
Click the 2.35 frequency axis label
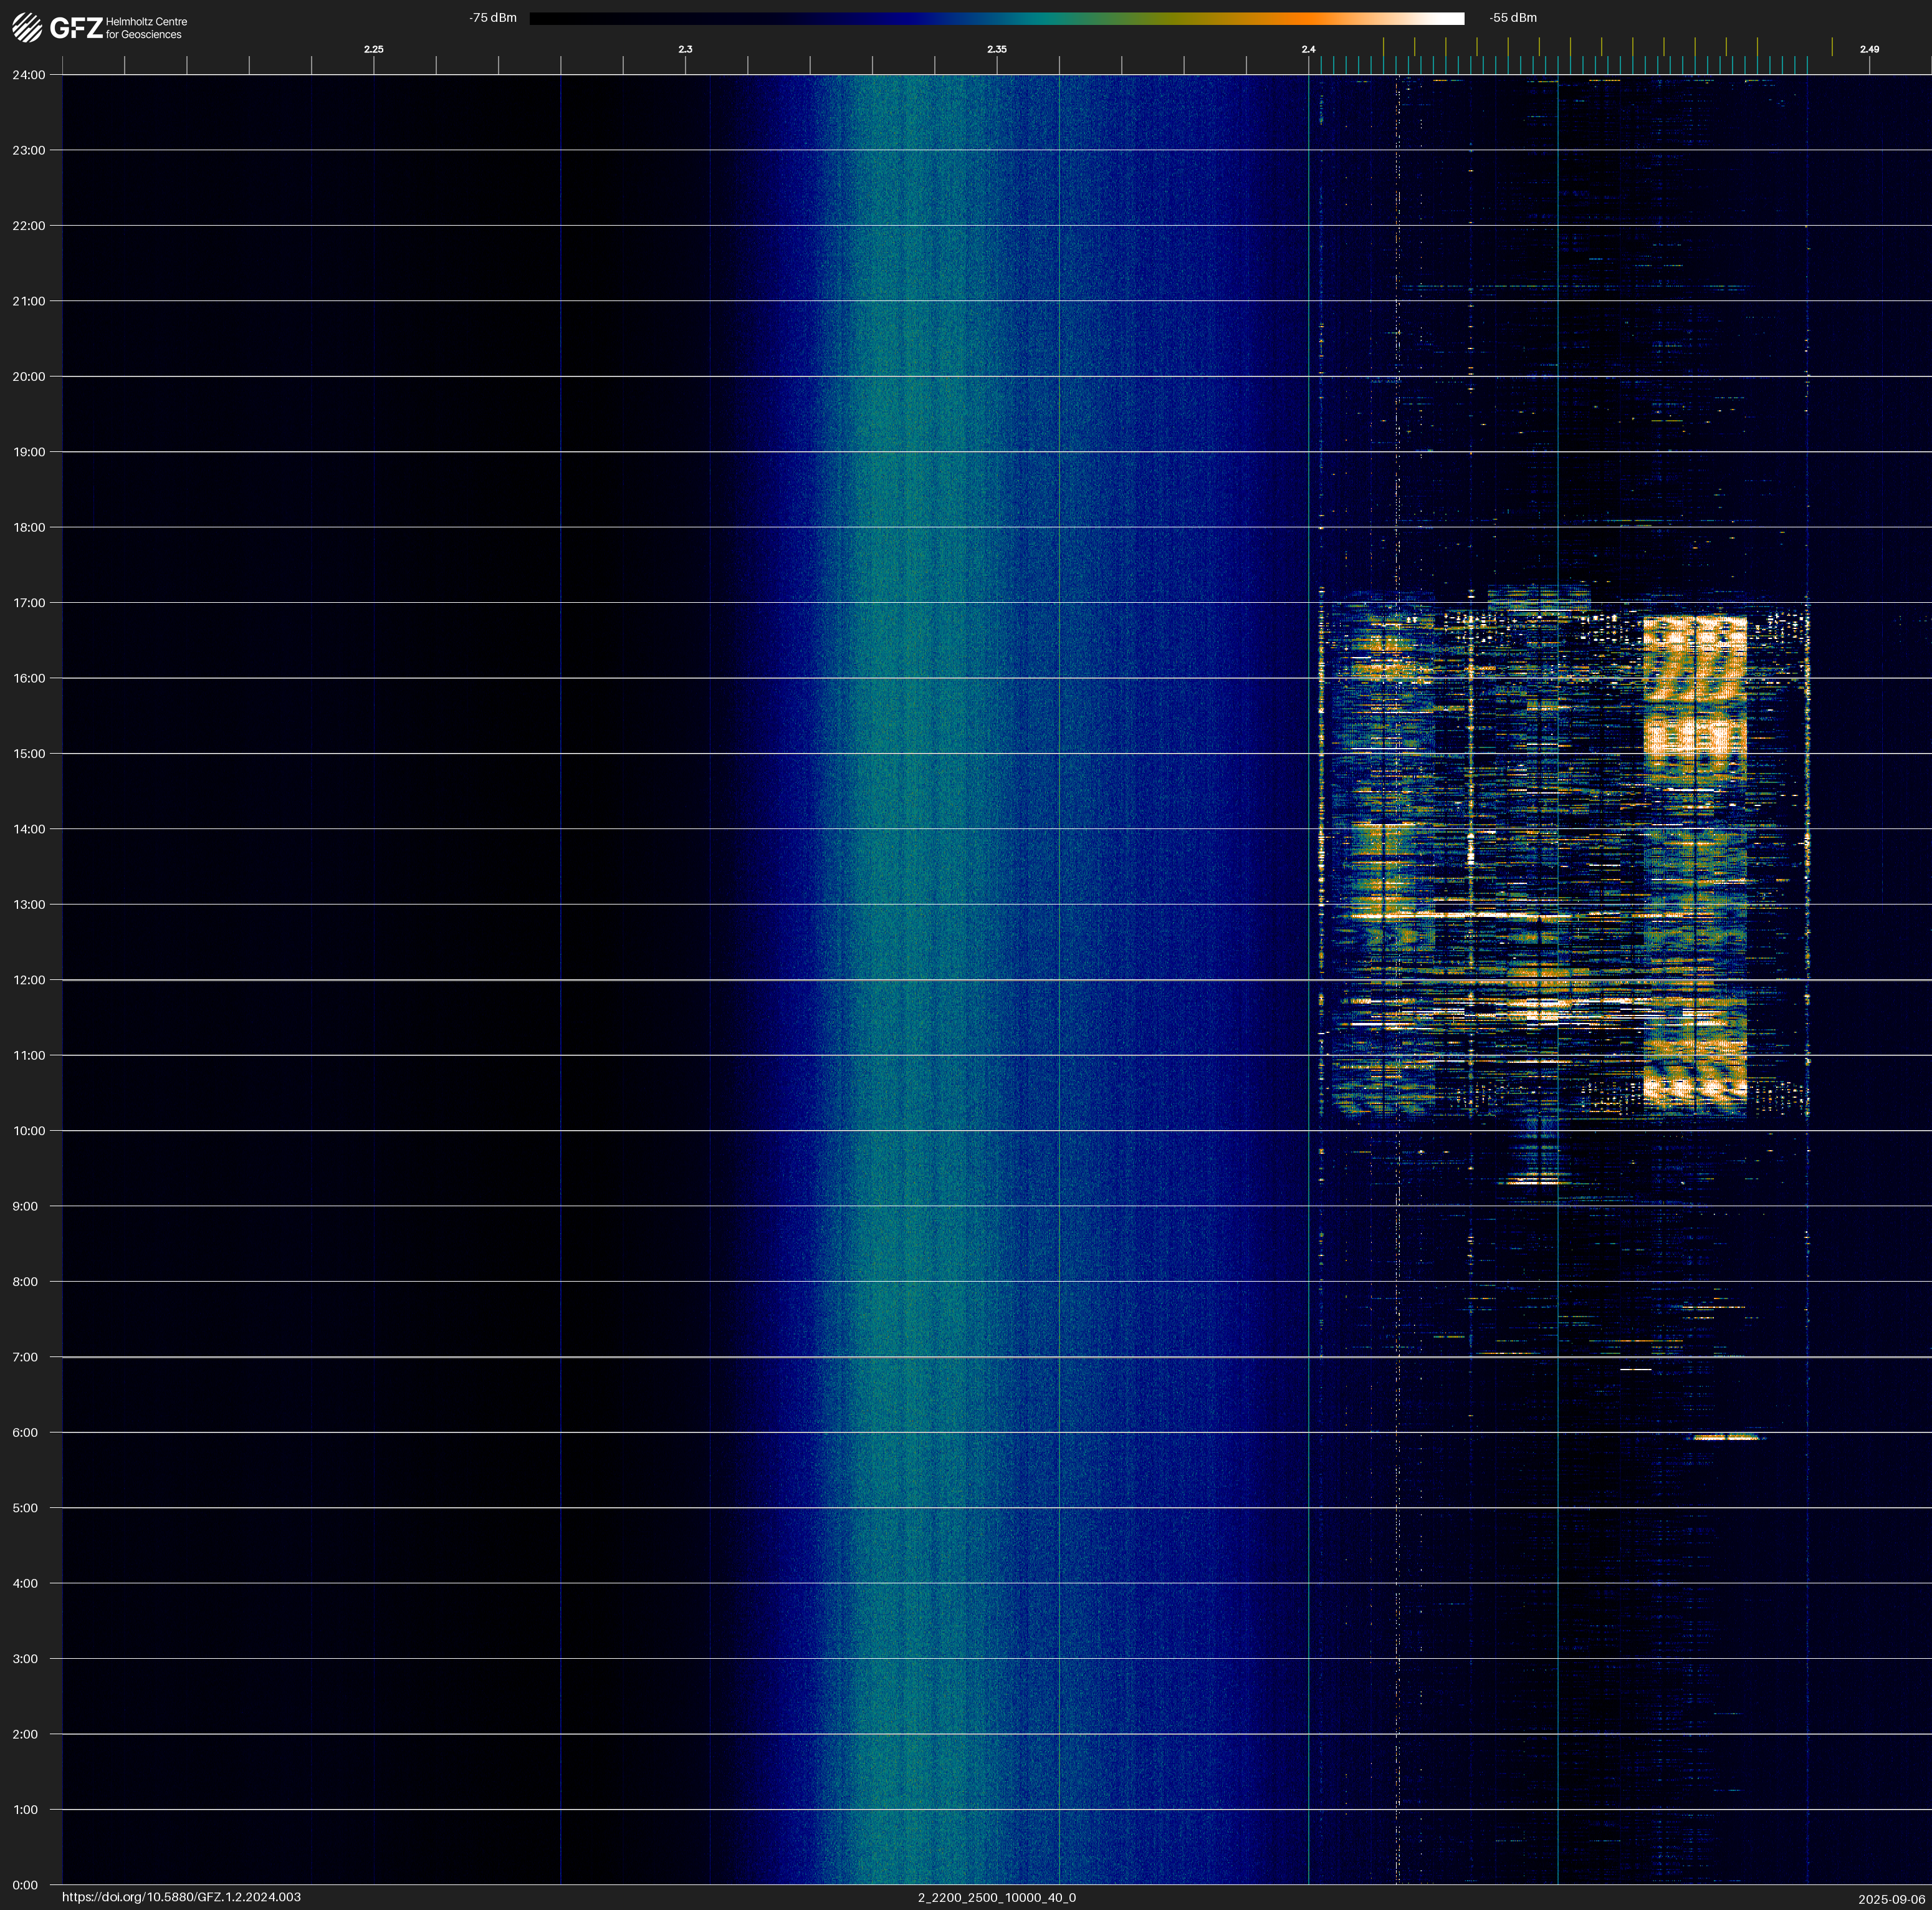pos(996,49)
